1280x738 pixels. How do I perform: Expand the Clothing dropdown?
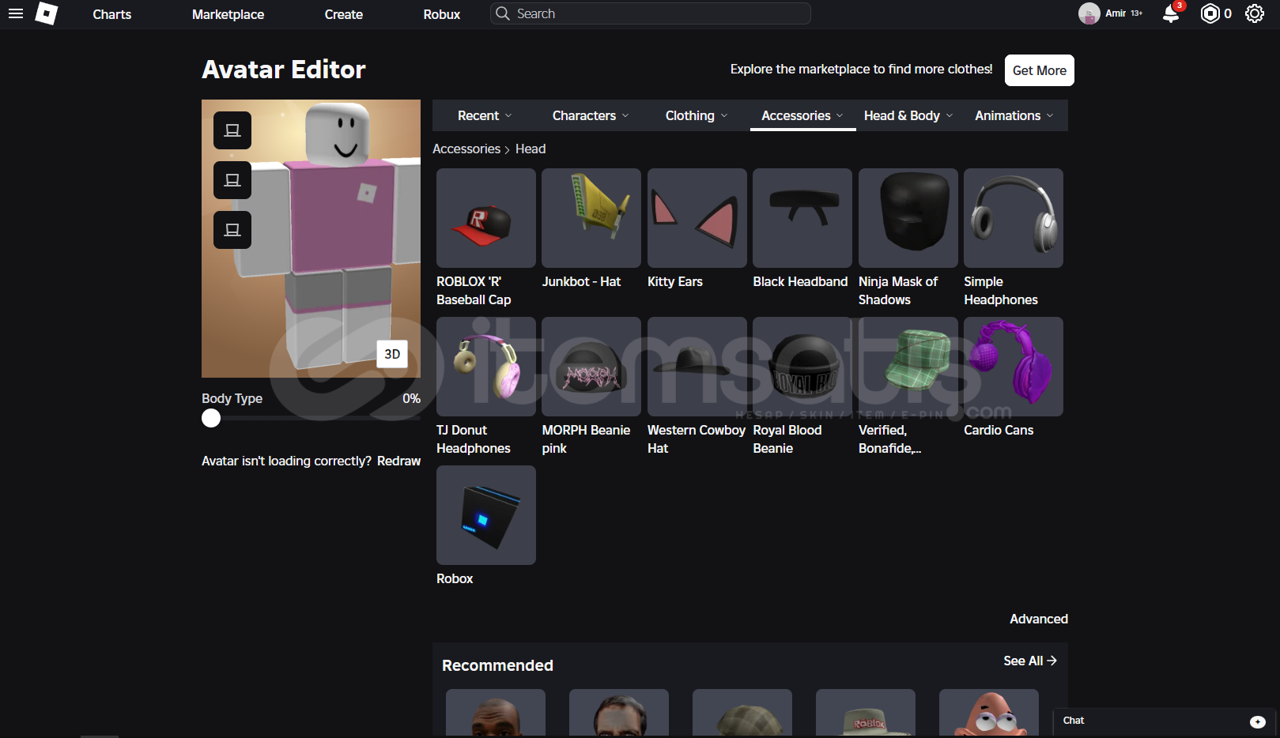[697, 115]
